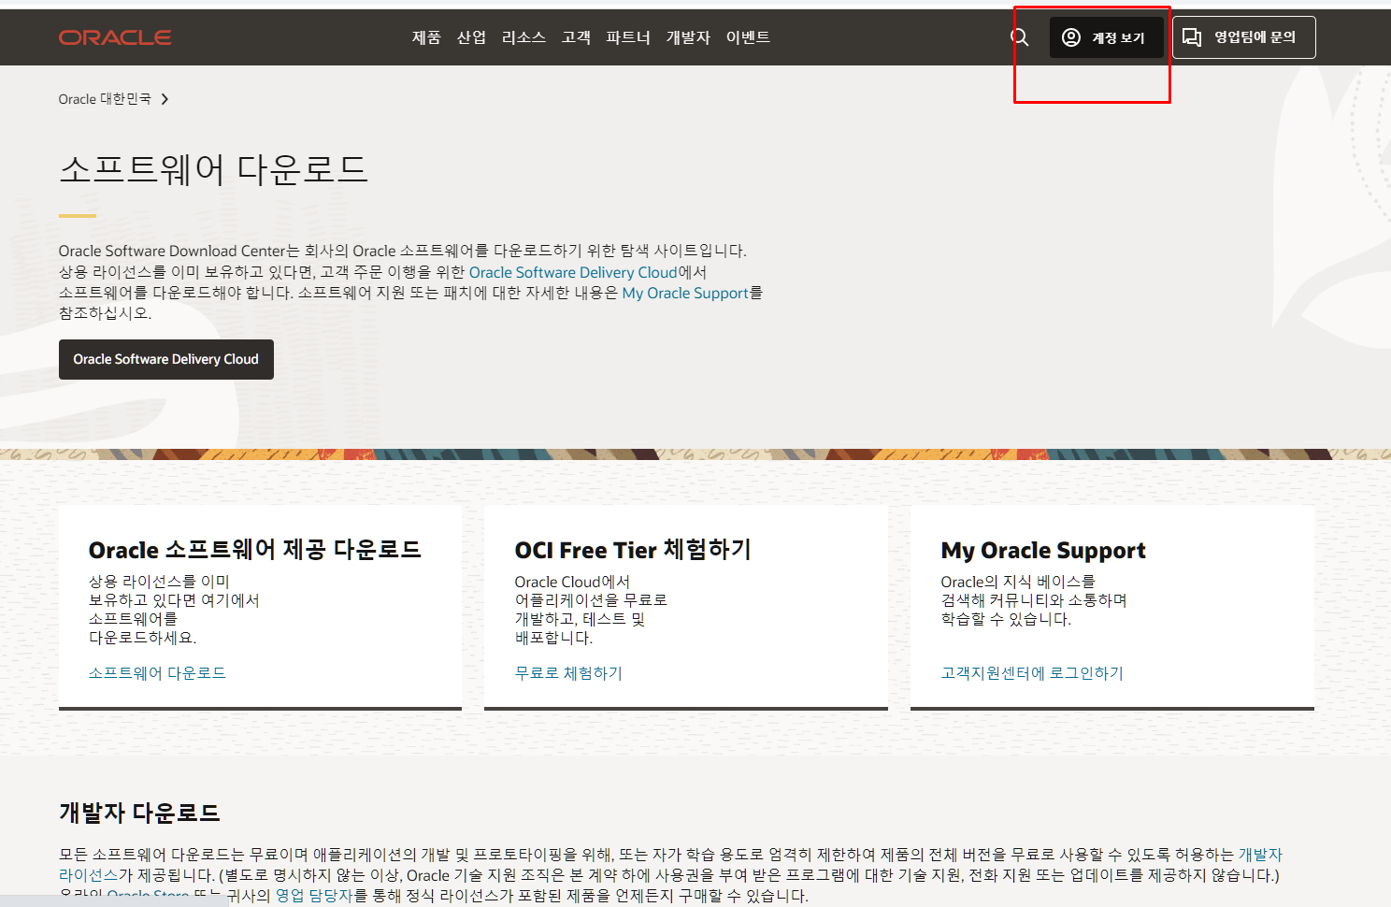Follow the My Oracle Support inline link

[685, 293]
